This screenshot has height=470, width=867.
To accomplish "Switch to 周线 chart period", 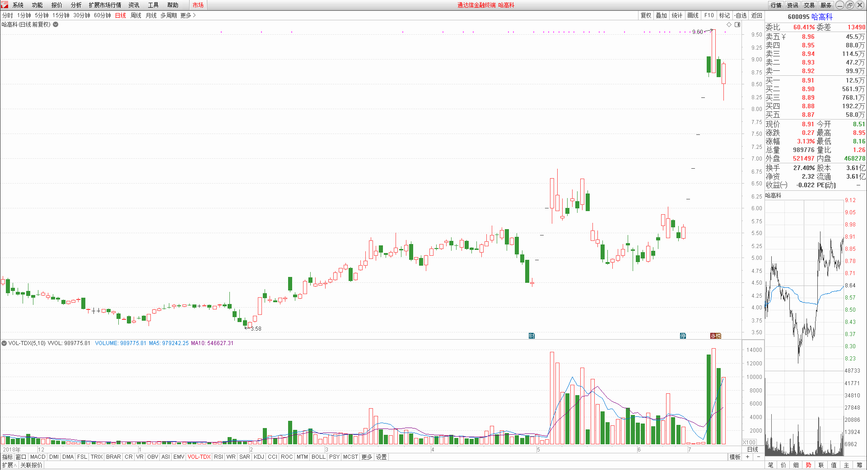I will pos(136,15).
